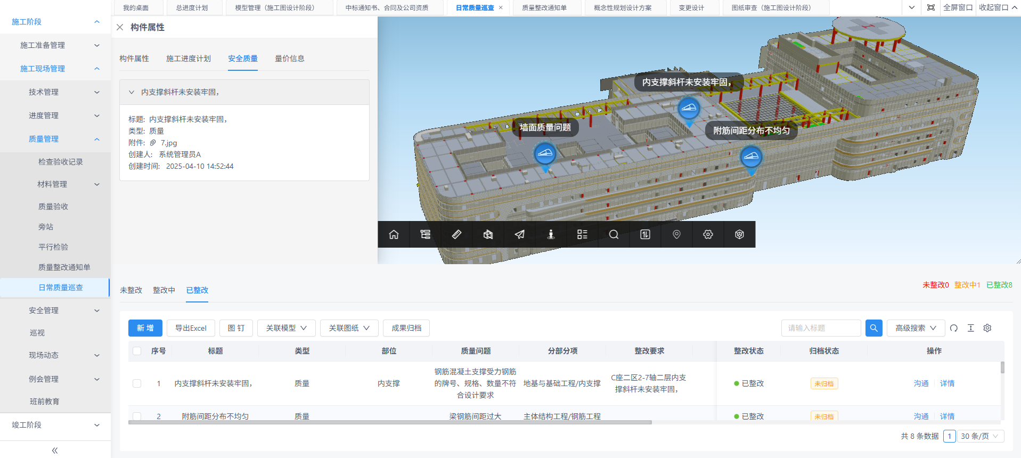This screenshot has width=1021, height=458.
Task: Select the measure ruler tool
Action: pos(456,234)
